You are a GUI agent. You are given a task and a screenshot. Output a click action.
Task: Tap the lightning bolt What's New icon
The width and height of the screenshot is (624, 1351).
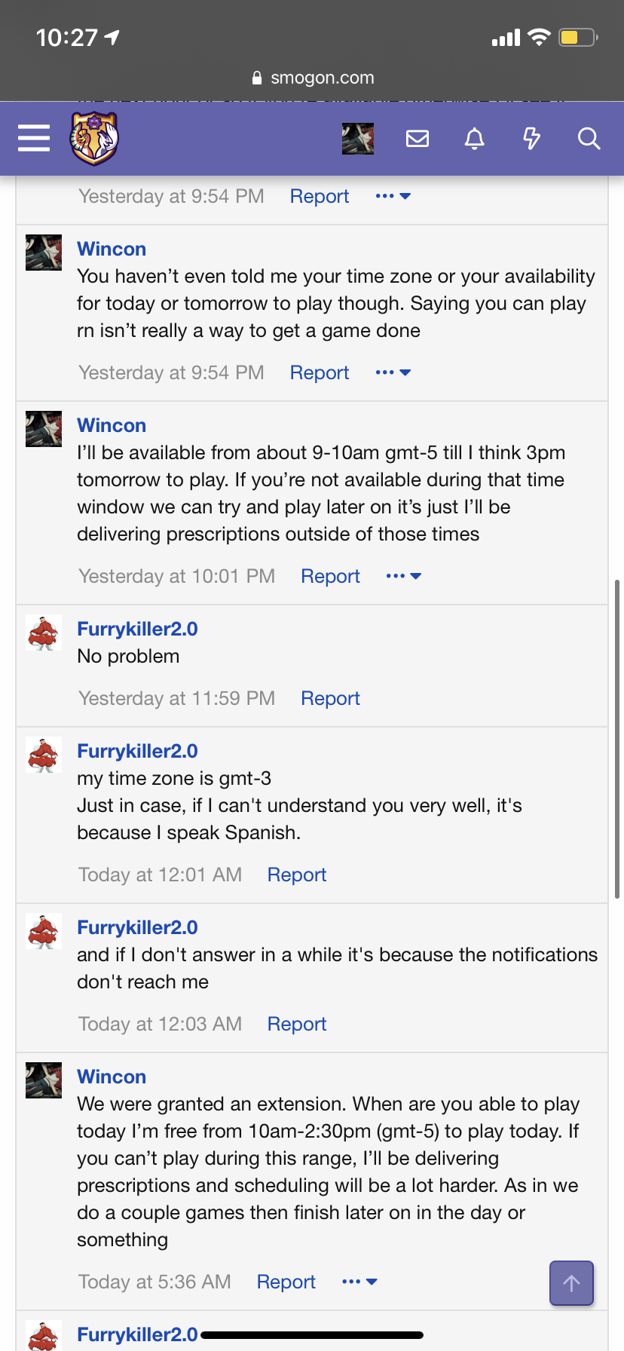(x=531, y=139)
